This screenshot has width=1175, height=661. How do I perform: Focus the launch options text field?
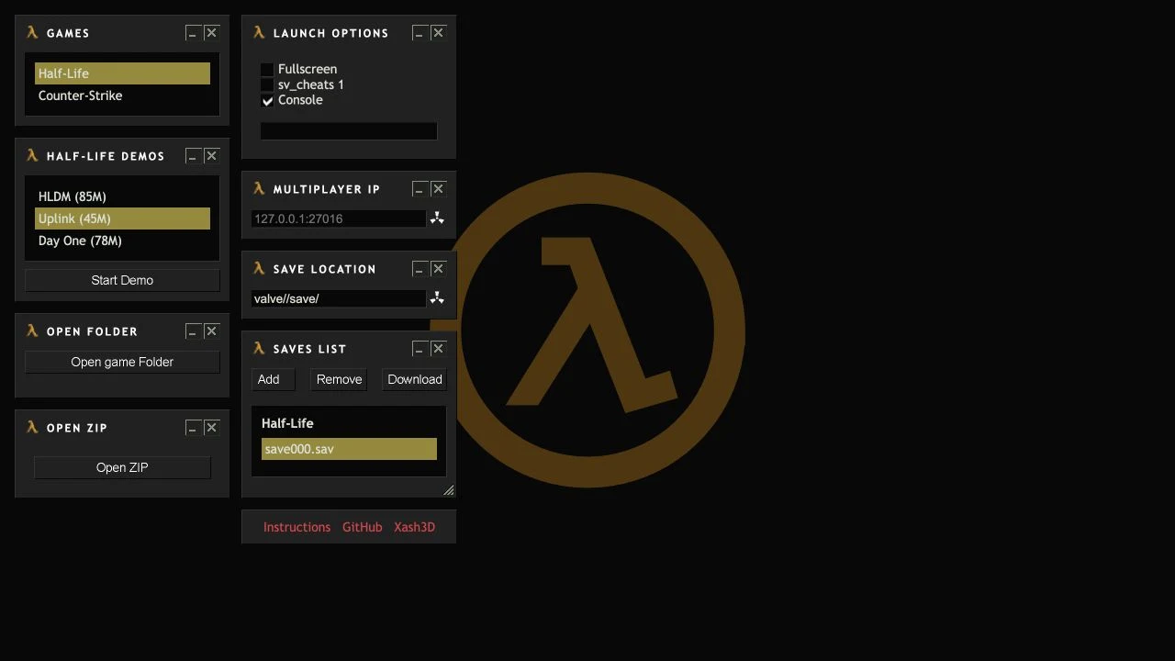point(349,131)
